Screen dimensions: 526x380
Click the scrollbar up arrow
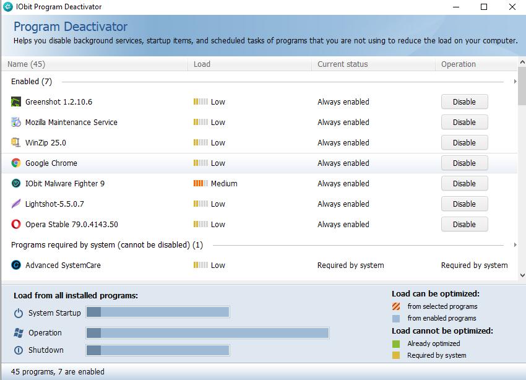pos(522,62)
